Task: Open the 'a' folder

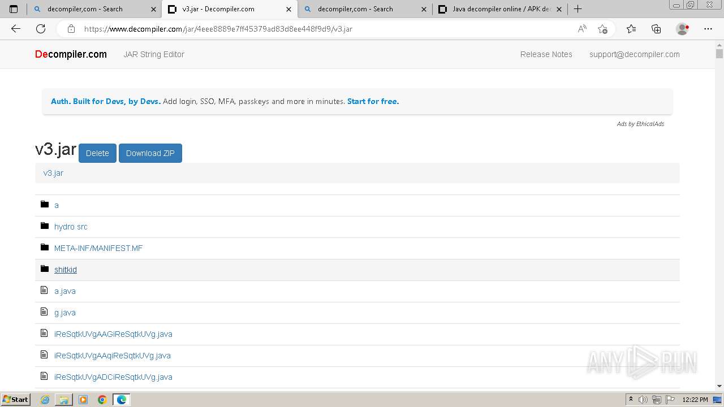Action: pos(57,205)
